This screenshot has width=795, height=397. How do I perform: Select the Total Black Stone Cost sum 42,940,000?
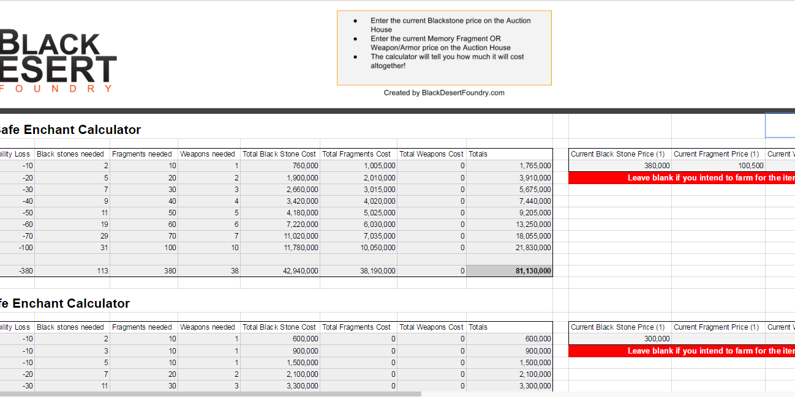pos(280,271)
